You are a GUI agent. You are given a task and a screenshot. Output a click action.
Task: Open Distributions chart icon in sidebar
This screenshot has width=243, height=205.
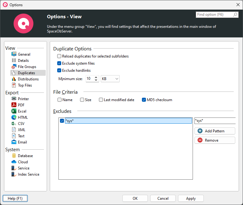click(x=14, y=79)
